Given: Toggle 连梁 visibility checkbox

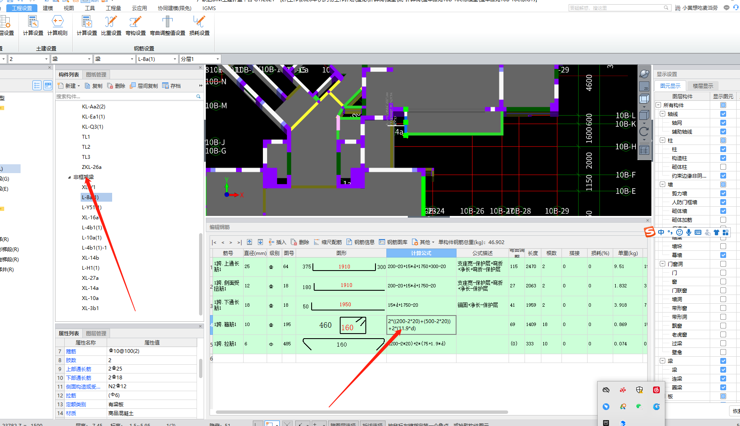Looking at the screenshot, I should (723, 379).
